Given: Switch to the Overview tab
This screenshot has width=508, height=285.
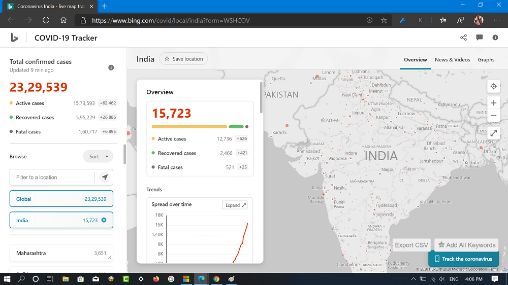Looking at the screenshot, I should 416,59.
